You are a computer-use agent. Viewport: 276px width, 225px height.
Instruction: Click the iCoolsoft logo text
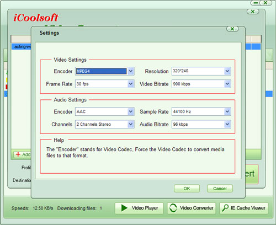pos(36,18)
